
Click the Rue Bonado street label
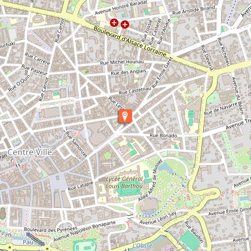[163, 136]
